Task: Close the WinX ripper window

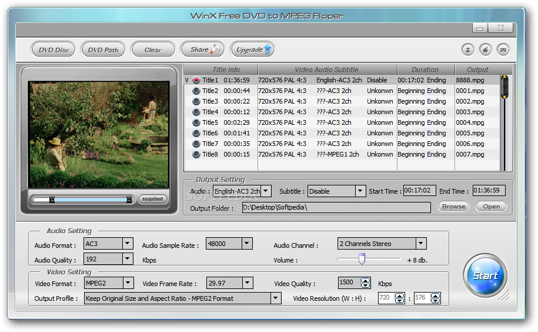Action: click(x=500, y=28)
